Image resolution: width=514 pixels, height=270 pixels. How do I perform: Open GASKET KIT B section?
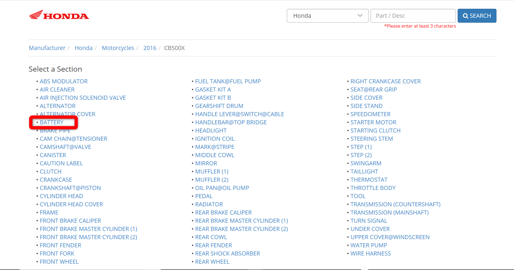click(213, 98)
